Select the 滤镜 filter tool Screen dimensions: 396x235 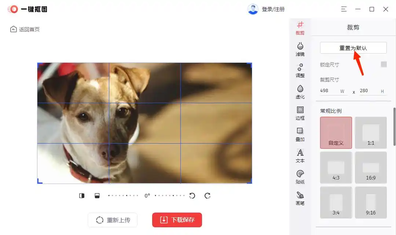click(300, 49)
